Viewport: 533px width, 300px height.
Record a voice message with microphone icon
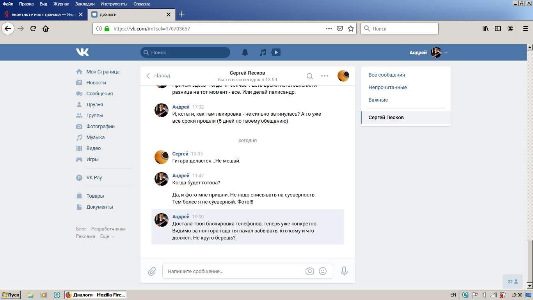[344, 271]
